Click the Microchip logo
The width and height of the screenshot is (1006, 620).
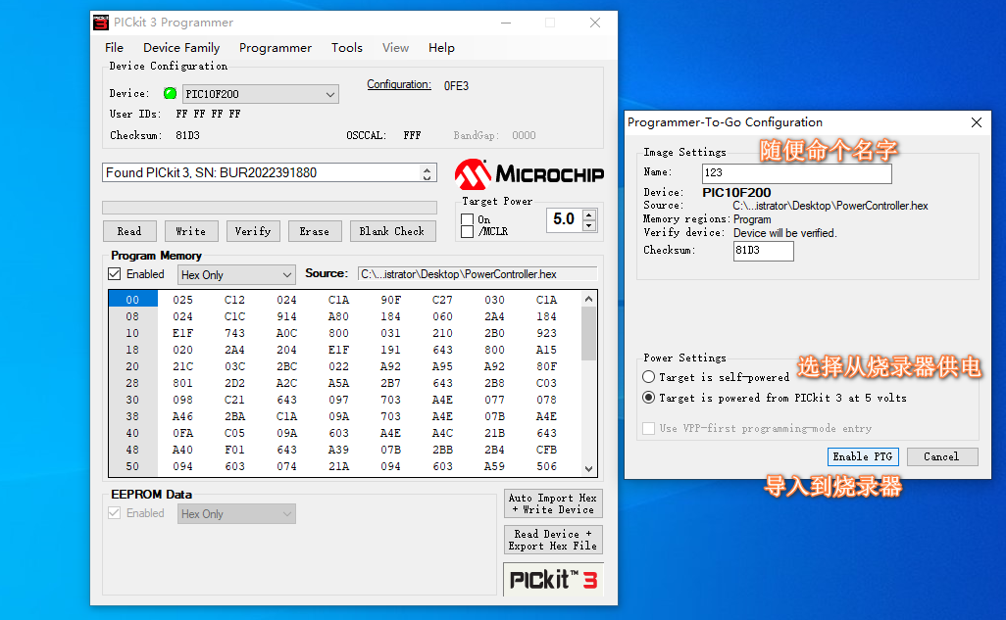(x=529, y=173)
